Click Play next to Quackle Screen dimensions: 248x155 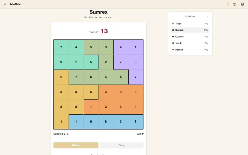click(x=206, y=37)
